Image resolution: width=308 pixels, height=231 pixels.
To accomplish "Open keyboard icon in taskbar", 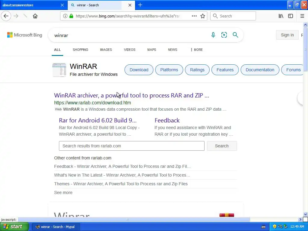I will [263, 227].
